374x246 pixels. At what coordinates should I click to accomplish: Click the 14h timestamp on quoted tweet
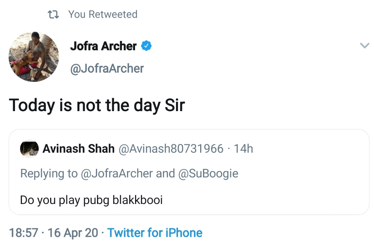[x=243, y=149]
